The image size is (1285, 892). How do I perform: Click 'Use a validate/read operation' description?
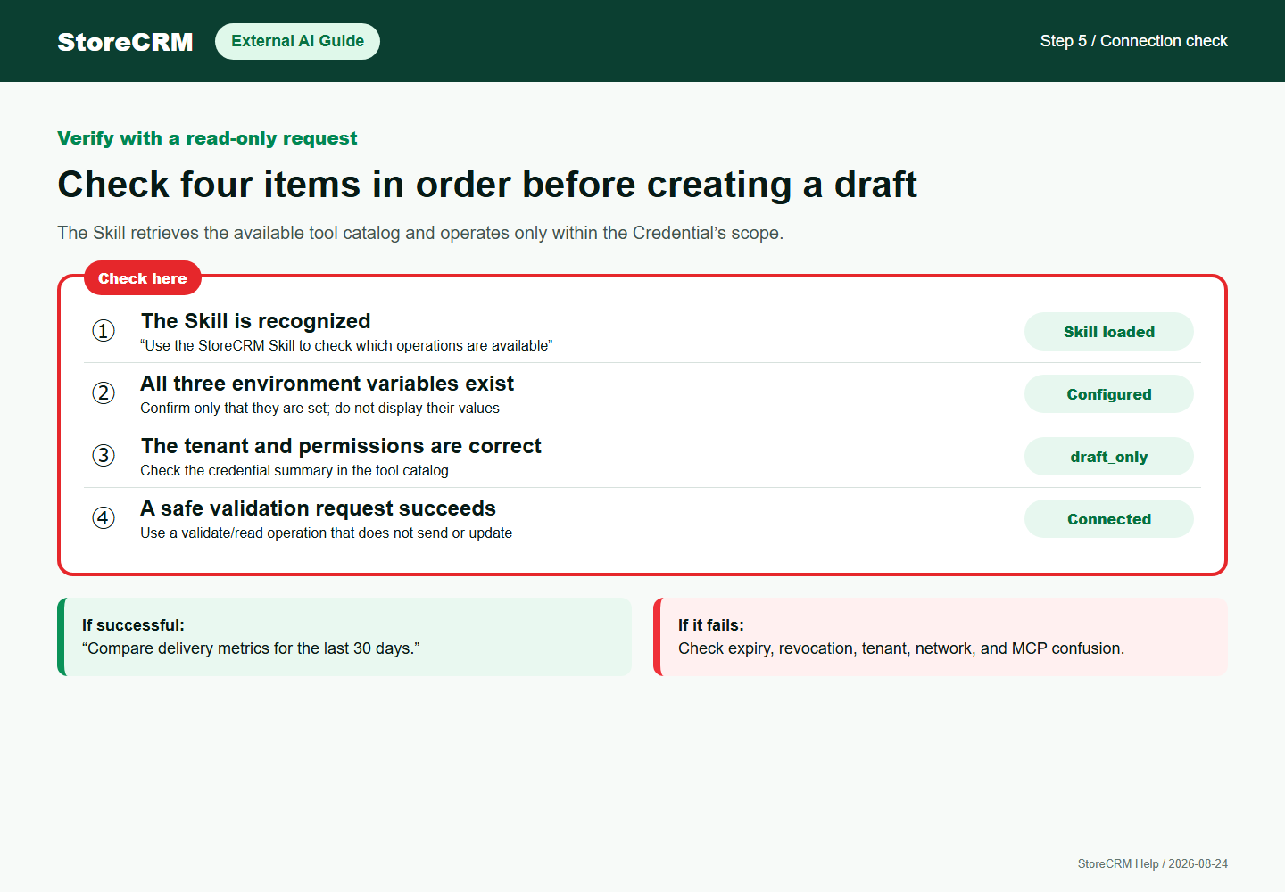(x=327, y=533)
